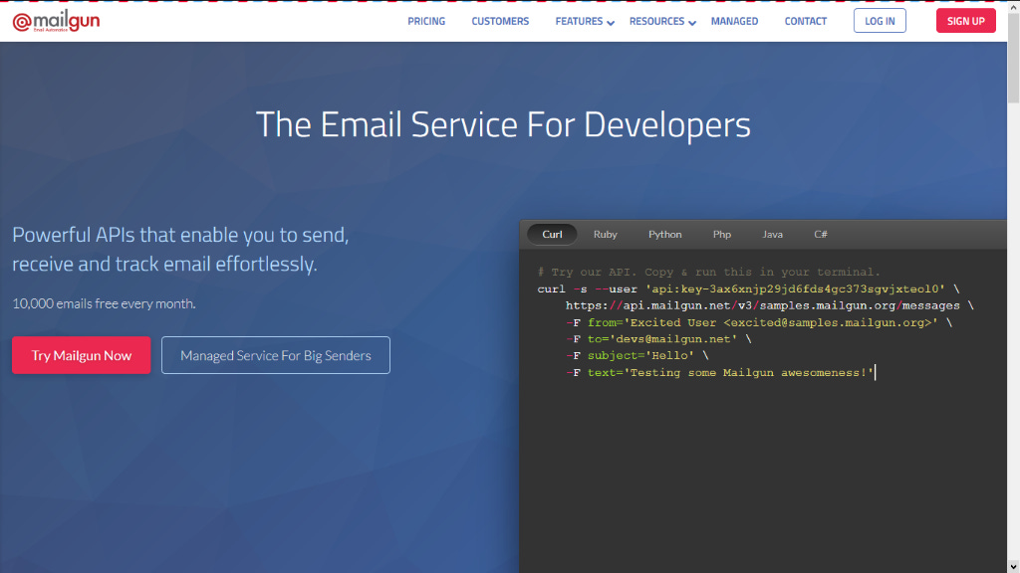Open the Pricing page
1020x573 pixels.
point(426,22)
